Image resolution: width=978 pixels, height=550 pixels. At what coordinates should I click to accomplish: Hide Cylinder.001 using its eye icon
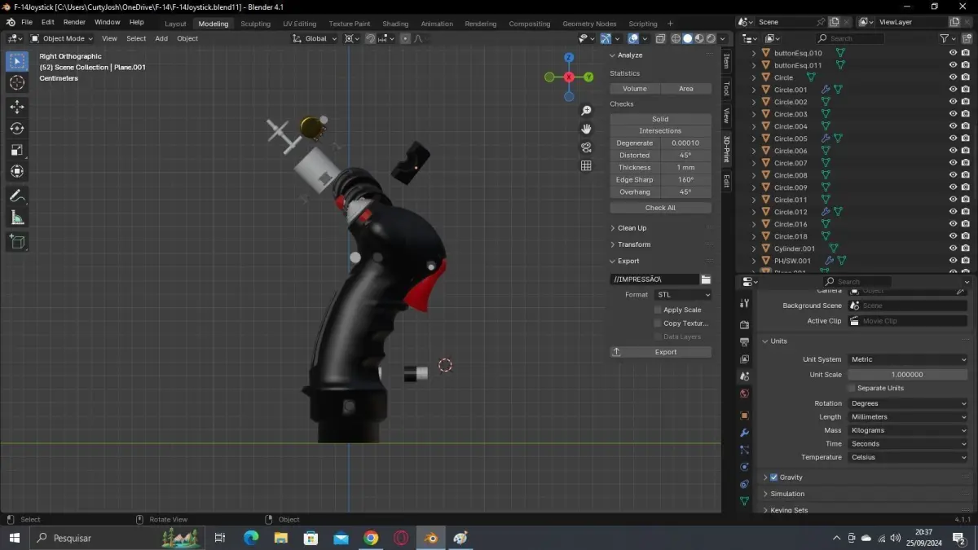pos(953,249)
